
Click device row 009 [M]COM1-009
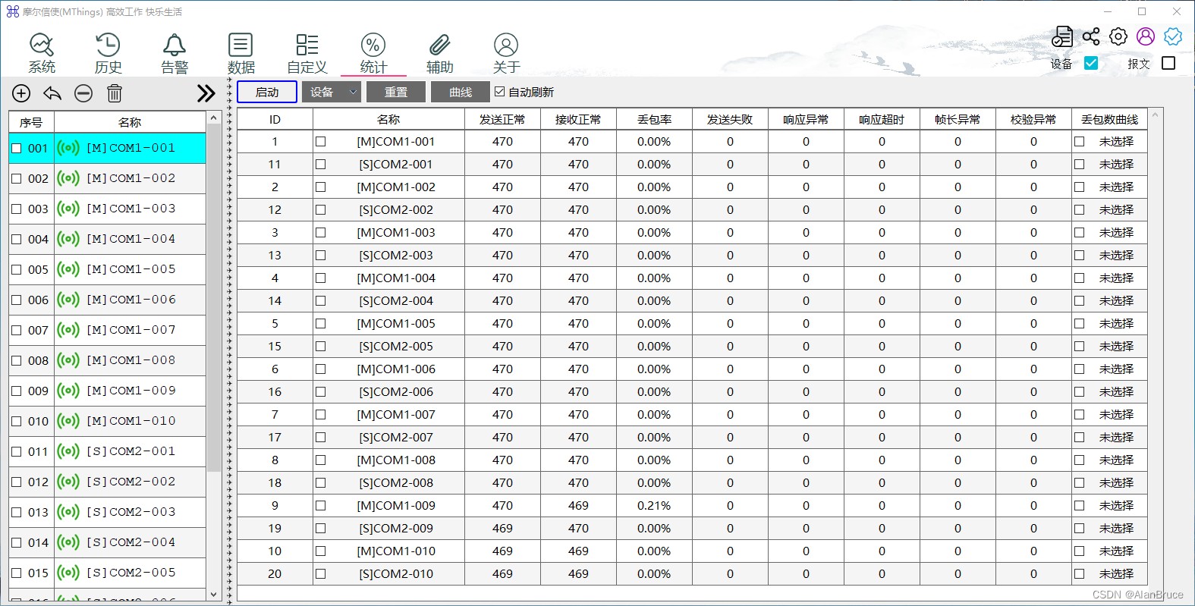[x=107, y=391]
